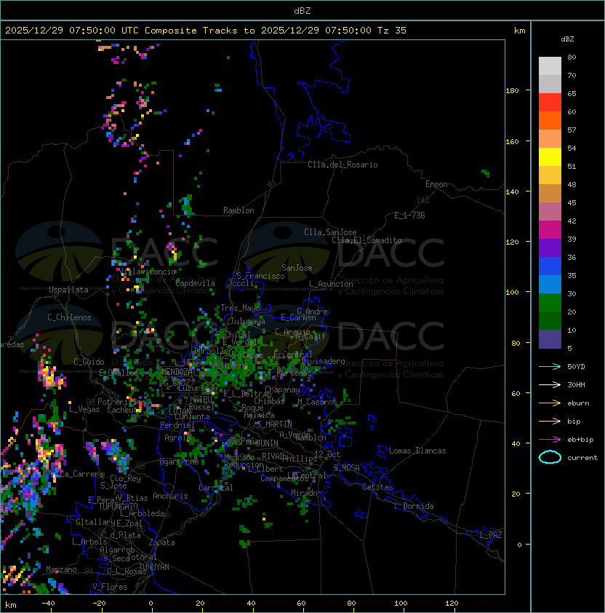Click the '120' km mark on bottom axis
Image resolution: width=605 pixels, height=613 pixels.
[x=452, y=604]
